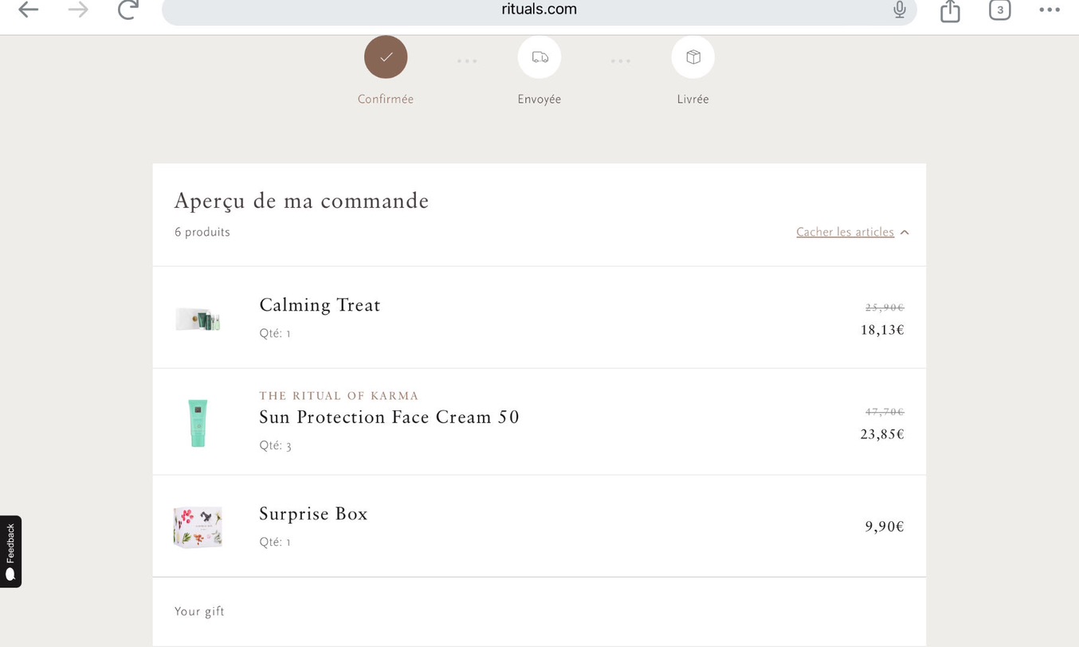The image size is (1079, 647).
Task: Click the Confirmée status label
Action: coord(386,100)
